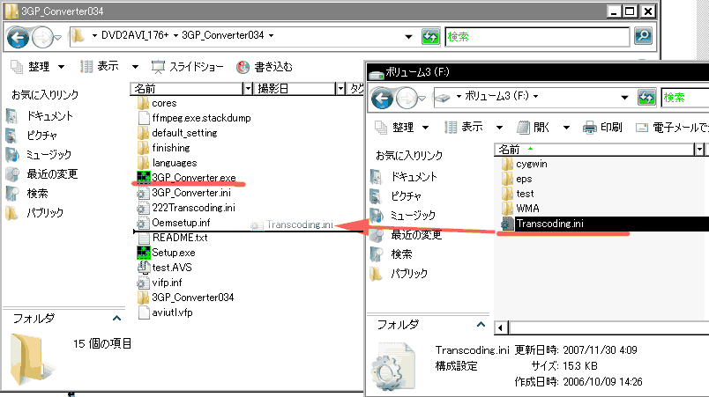The height and width of the screenshot is (397, 709).
Task: Click the 検索 search field in left window
Action: pyautogui.click(x=537, y=37)
